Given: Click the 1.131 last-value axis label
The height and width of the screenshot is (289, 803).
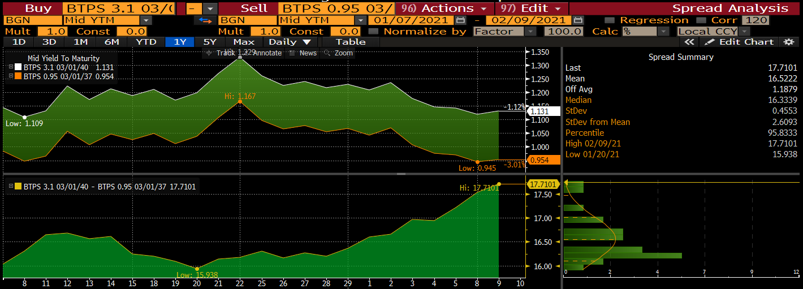Looking at the screenshot, I should pyautogui.click(x=543, y=112).
